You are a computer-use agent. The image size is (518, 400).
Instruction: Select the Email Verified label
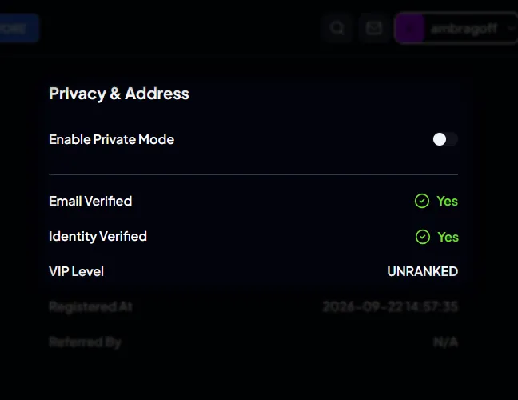(x=90, y=201)
